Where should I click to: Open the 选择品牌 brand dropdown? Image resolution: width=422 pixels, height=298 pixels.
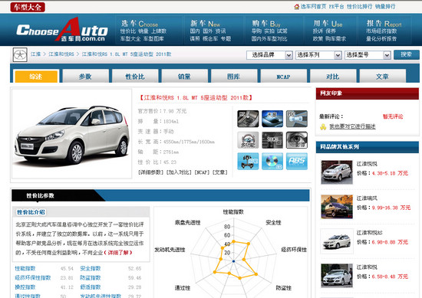269,55
